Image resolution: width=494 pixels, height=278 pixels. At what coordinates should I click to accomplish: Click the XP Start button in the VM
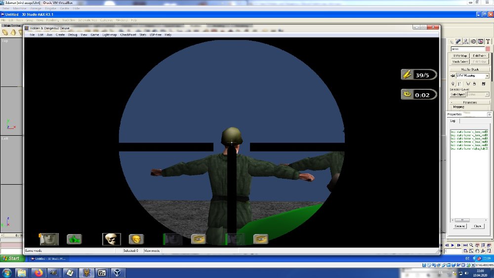(11, 258)
